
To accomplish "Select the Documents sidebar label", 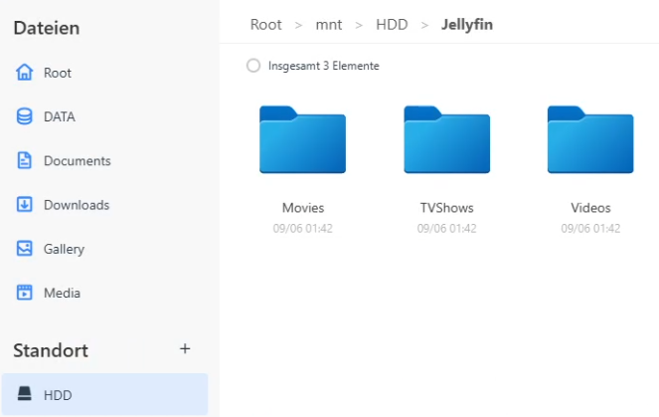I will [78, 161].
